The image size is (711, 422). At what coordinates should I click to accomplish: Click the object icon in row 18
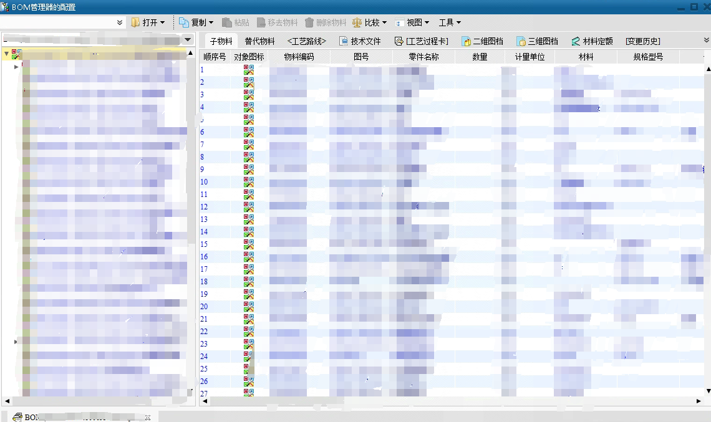(248, 282)
